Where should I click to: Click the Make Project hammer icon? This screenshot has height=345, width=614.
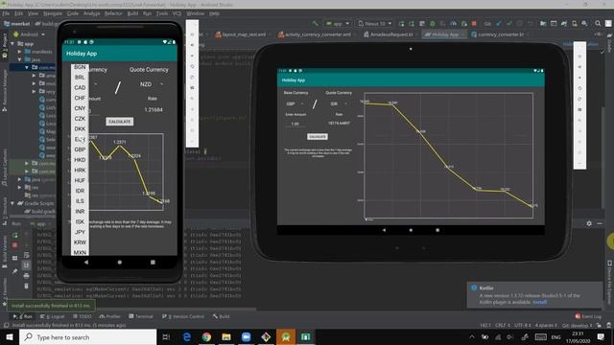point(316,23)
